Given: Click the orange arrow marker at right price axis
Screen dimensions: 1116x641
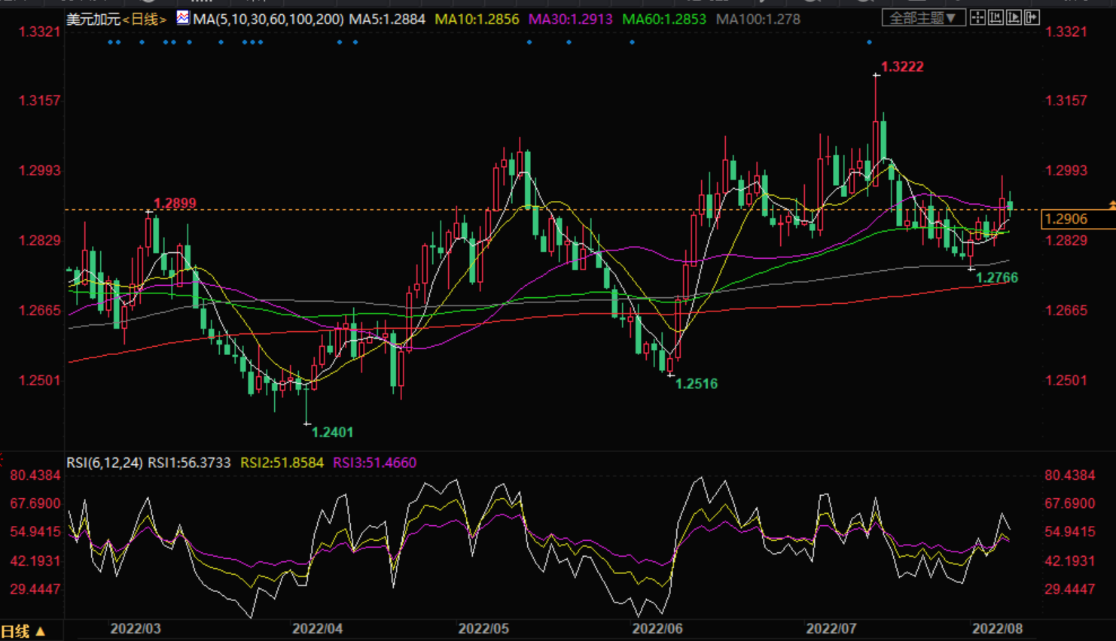Looking at the screenshot, I should [1111, 205].
